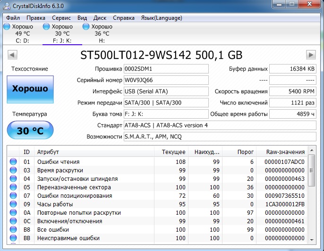
Task: Click the serial number field W0V9JQ66
Action: 166,80
